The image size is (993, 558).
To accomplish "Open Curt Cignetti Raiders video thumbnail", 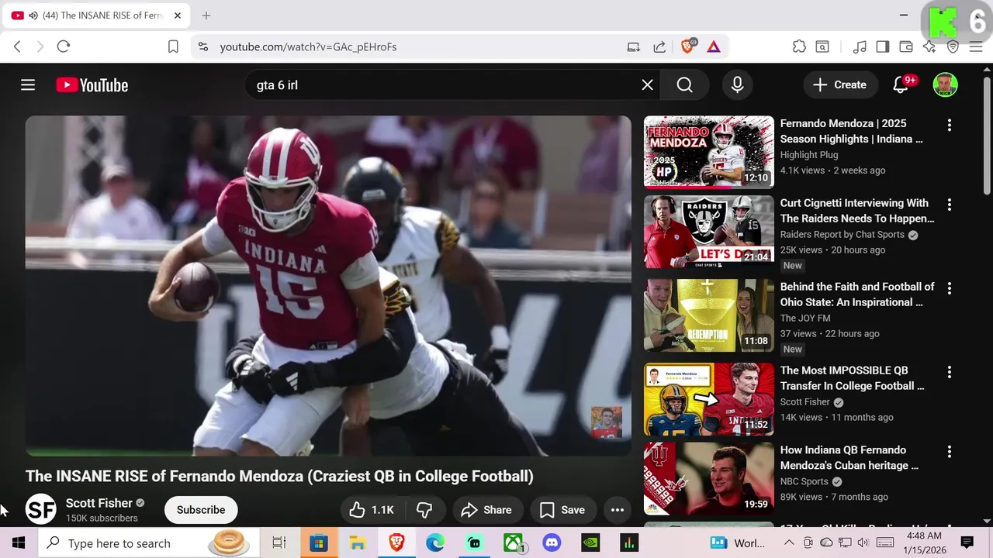I will (709, 232).
